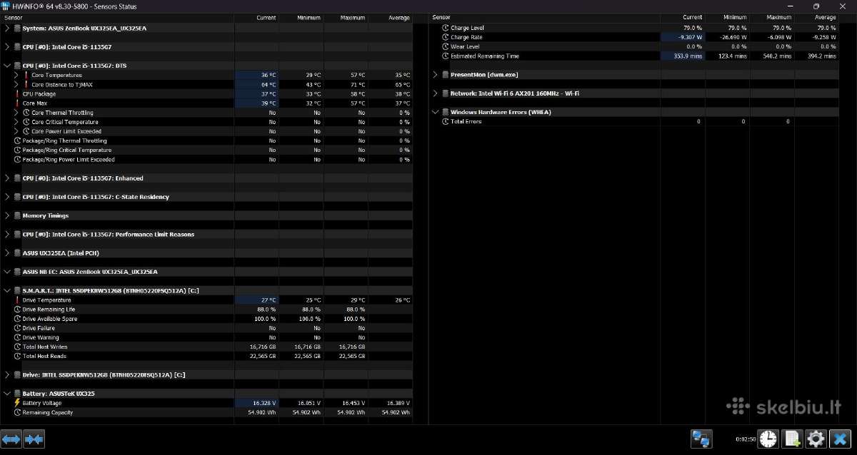
Task: Click the thermometer icon beside Drive Temperature
Action: coord(17,300)
